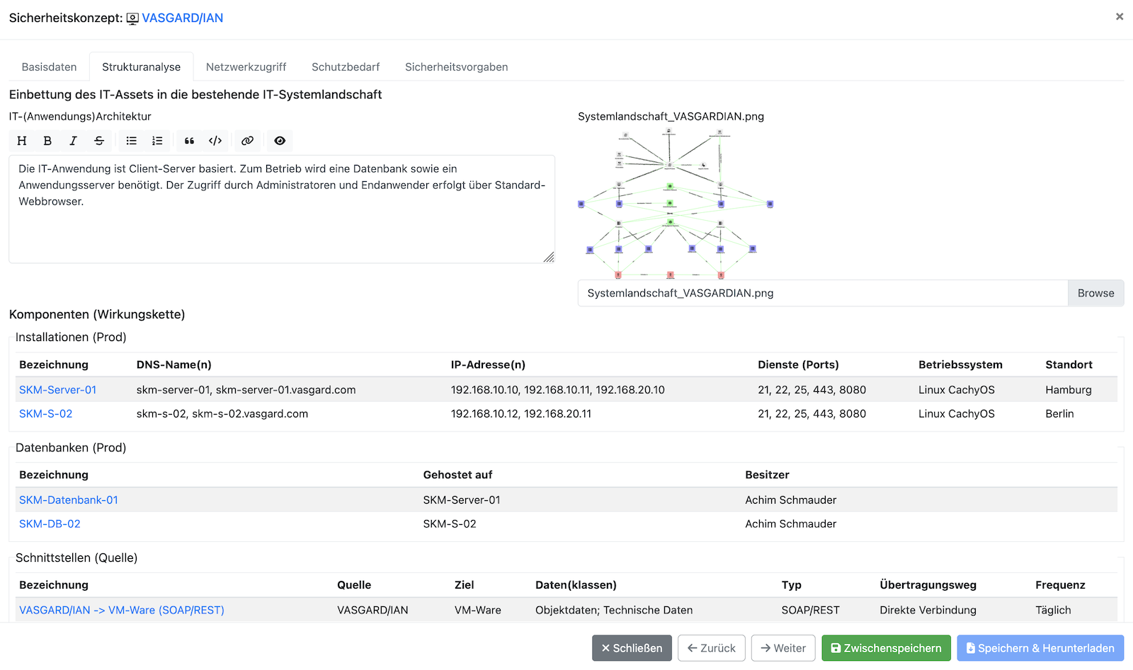Click Browse to choose an image file
1133x670 pixels.
coord(1095,293)
